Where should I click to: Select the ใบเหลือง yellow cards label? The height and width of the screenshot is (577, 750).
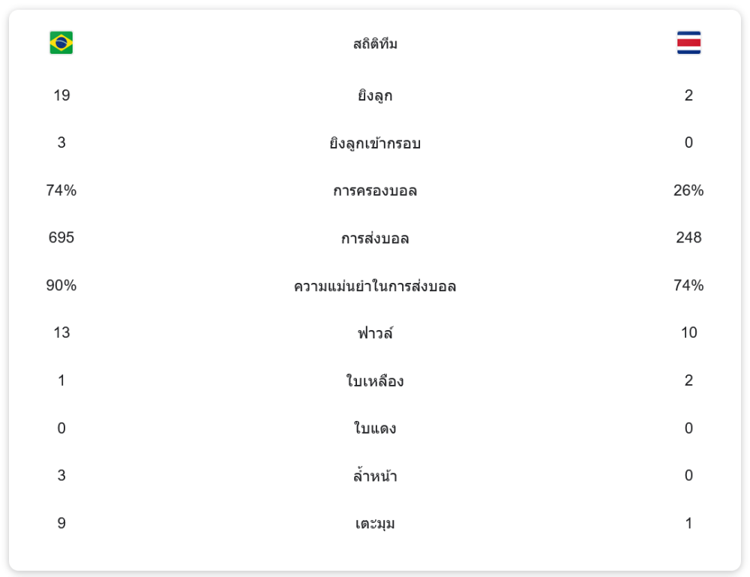[x=375, y=381]
